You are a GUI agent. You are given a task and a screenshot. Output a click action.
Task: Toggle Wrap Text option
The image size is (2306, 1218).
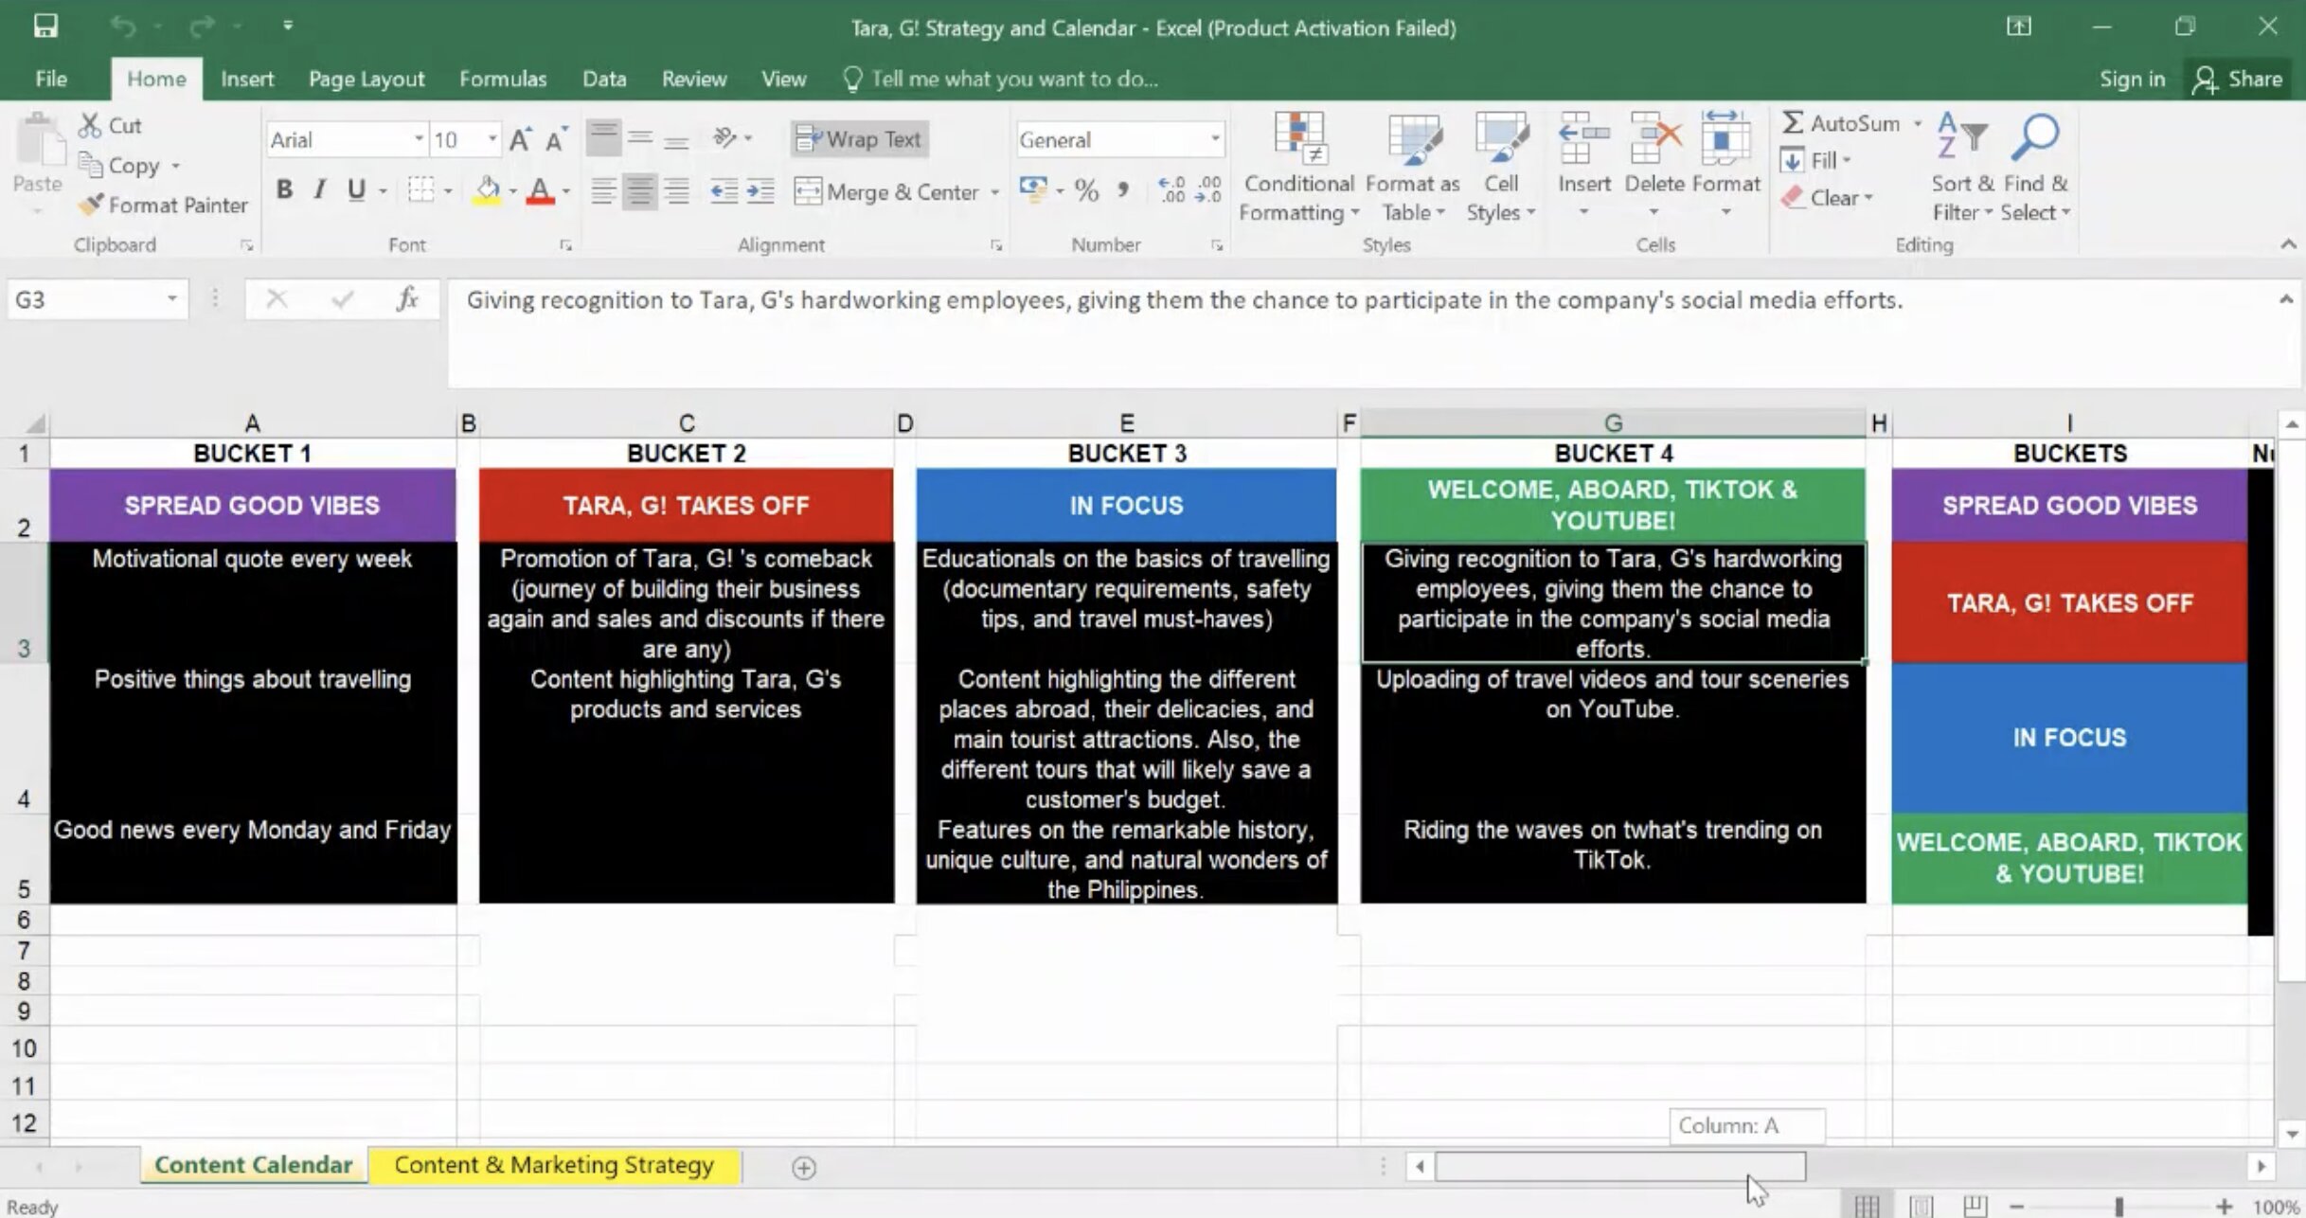[x=859, y=139]
